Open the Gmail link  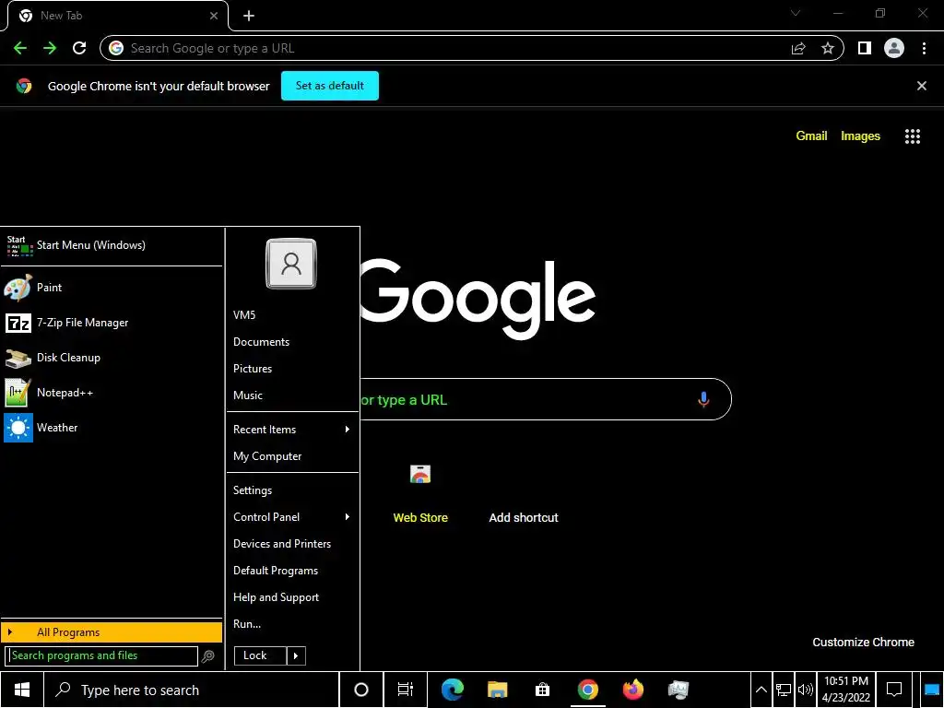pos(811,136)
